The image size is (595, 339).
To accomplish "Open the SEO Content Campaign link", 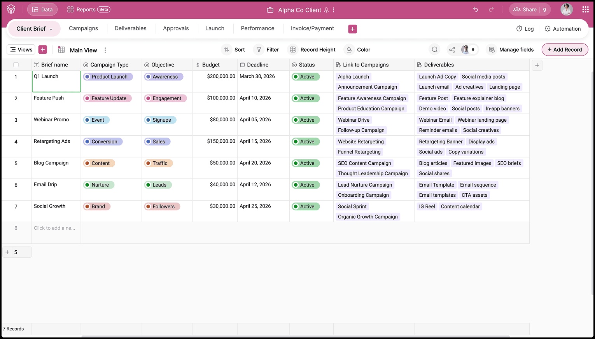I will coord(365,163).
